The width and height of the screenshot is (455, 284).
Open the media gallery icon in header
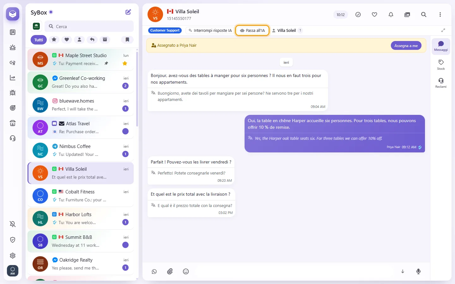click(407, 15)
